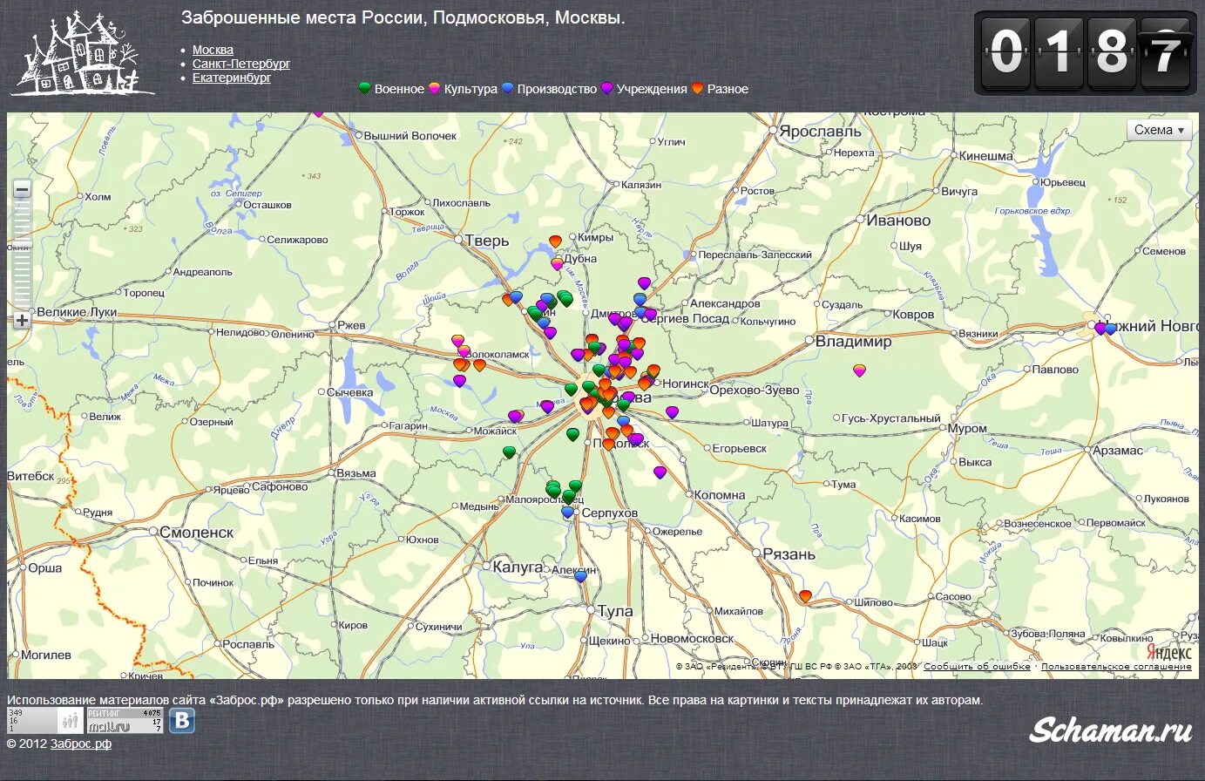The image size is (1205, 781).
Task: Zoom in with the plus button
Action: coord(22,320)
